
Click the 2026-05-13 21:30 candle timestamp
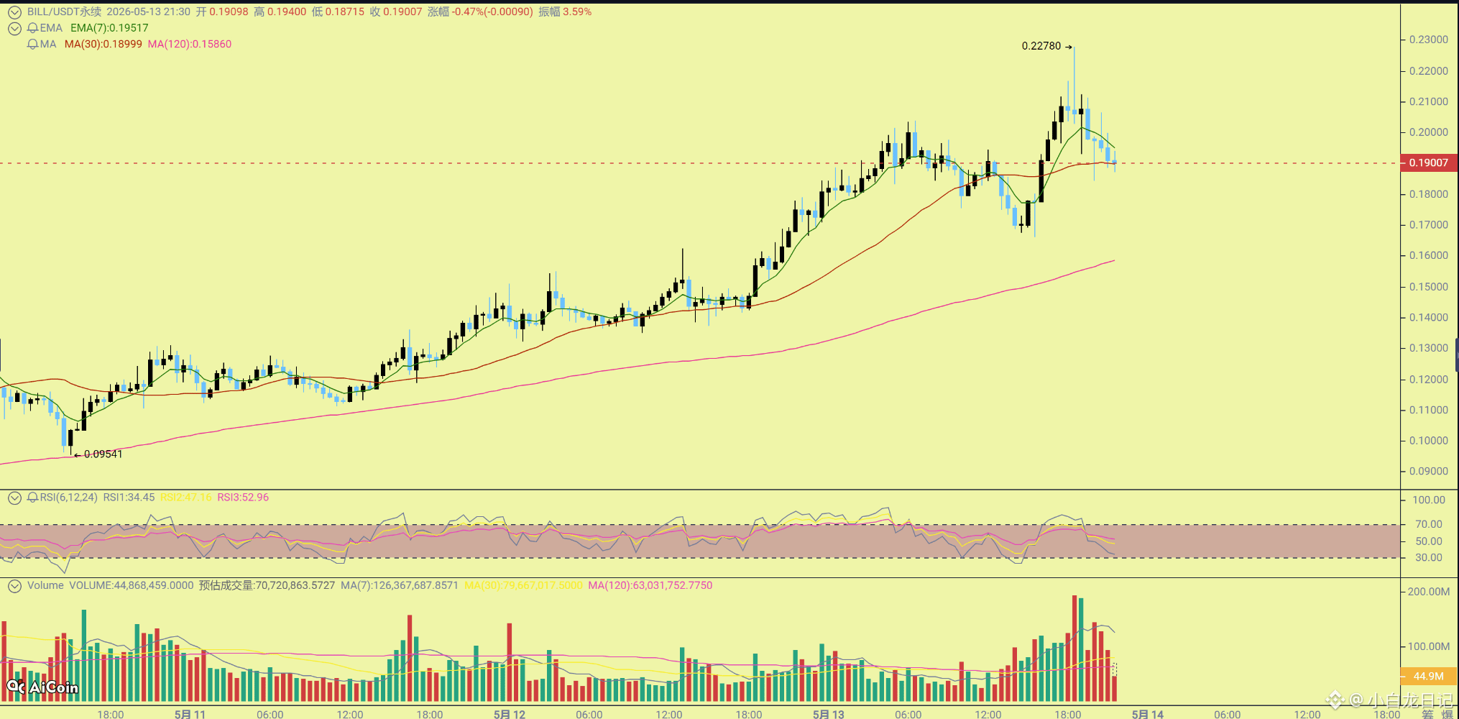coord(149,12)
